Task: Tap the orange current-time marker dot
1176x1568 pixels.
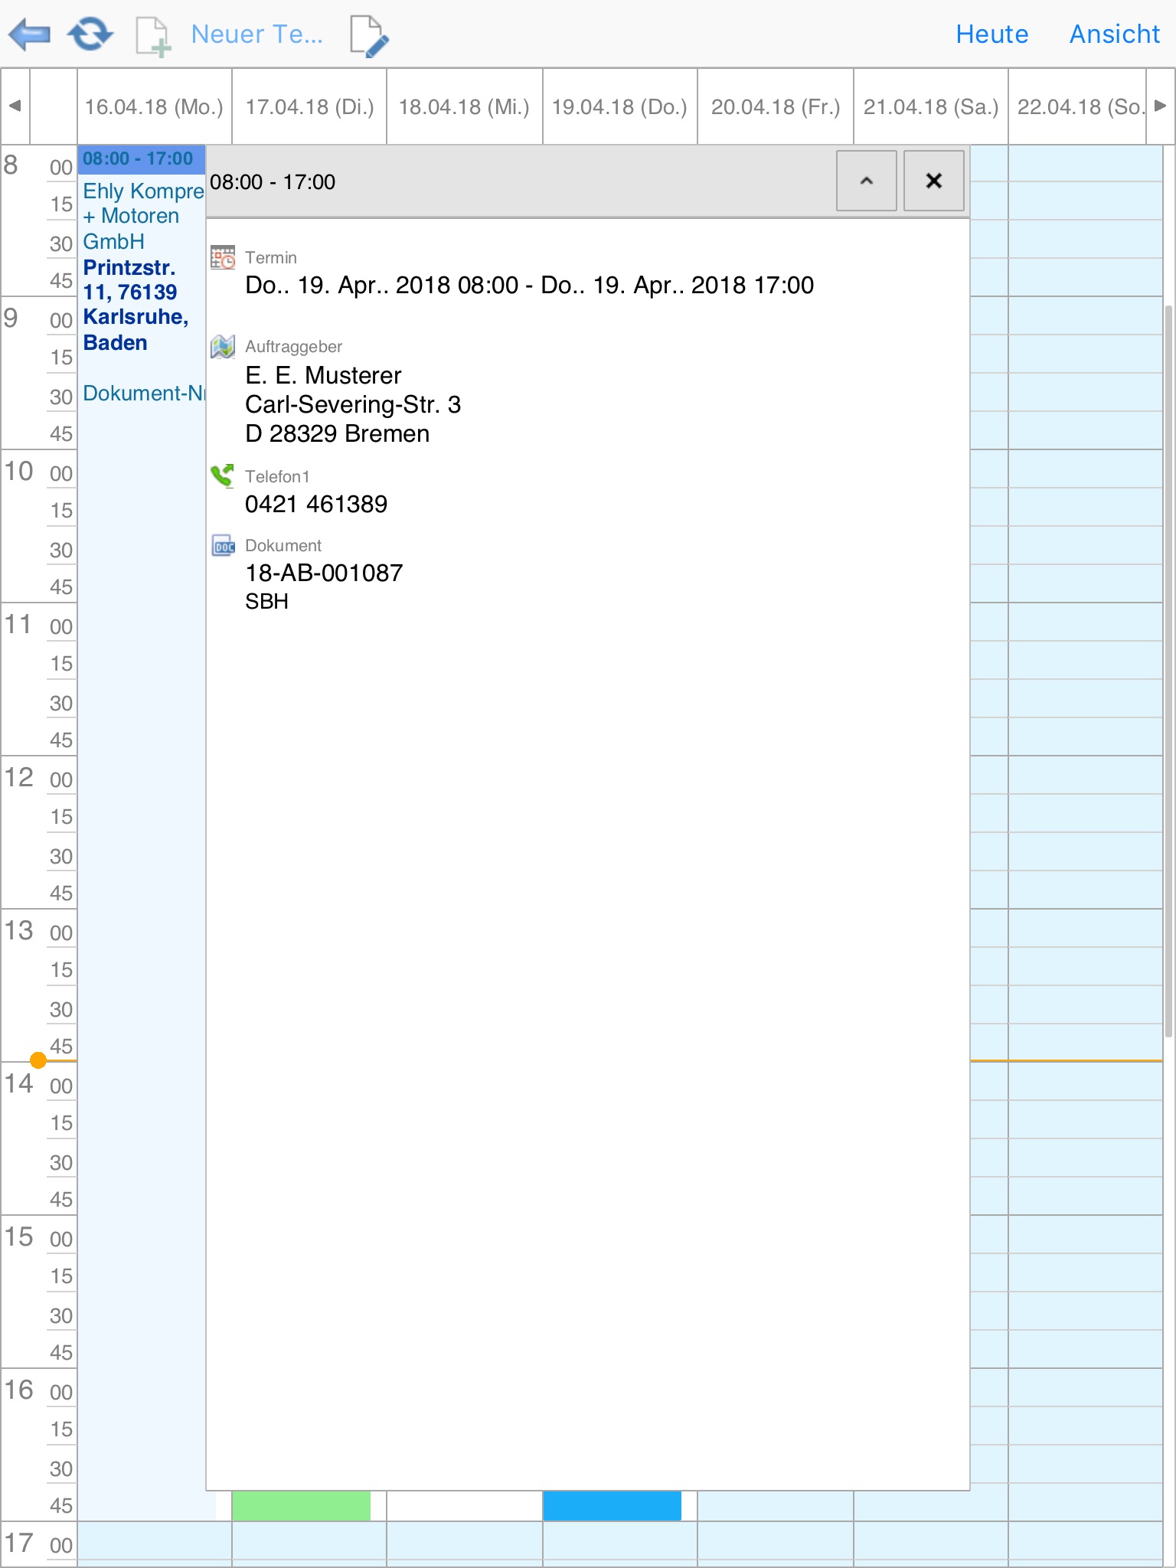Action: (x=38, y=1060)
